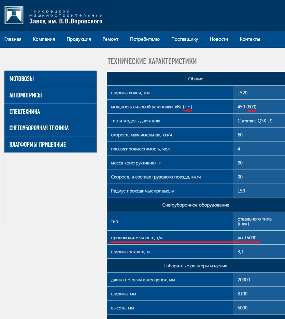This screenshot has height=319, width=285.
Task: Select the Ремонт navigation item
Action: [111, 39]
